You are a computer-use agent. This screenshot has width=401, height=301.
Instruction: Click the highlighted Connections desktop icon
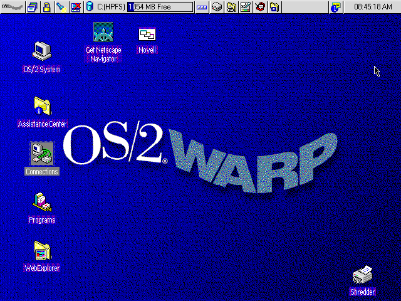coord(42,159)
